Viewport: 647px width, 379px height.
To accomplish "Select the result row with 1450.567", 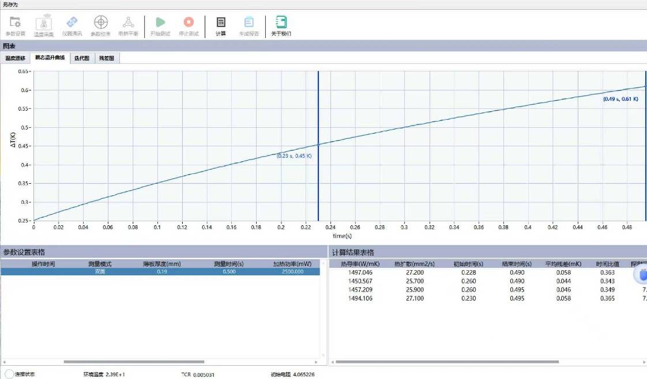I will (488, 281).
